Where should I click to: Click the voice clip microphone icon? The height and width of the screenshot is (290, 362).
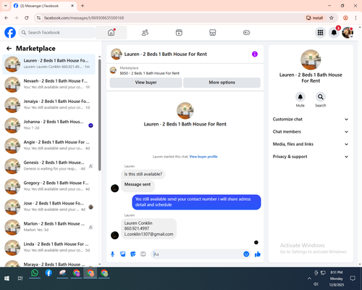112,254
